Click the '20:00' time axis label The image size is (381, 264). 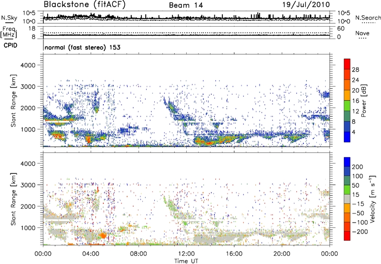pyautogui.click(x=281, y=254)
